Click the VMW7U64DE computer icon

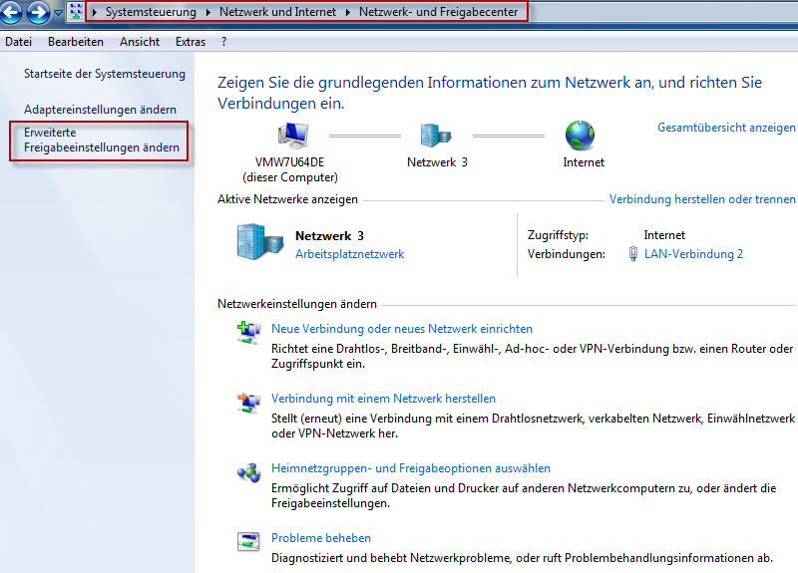pos(293,136)
